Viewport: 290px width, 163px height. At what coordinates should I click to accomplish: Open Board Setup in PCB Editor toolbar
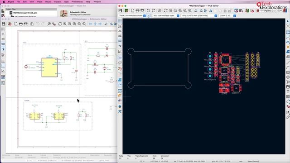click(126, 11)
